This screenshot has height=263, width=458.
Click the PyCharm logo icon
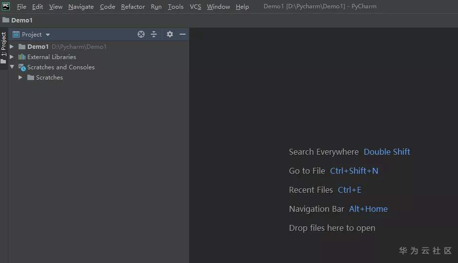pos(5,6)
